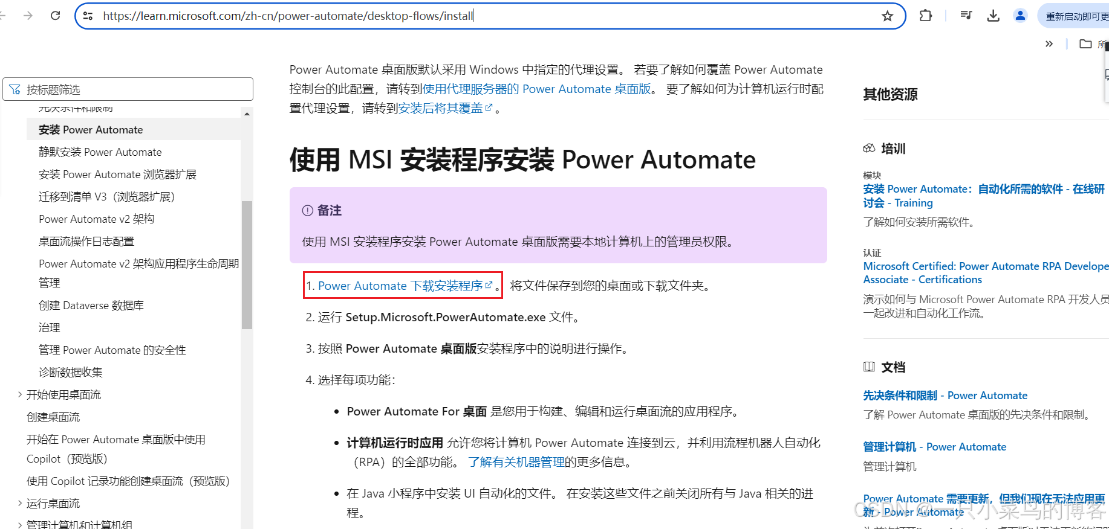Open 安装 Power Automate 浏览器扩展 item
The height and width of the screenshot is (529, 1109).
coord(117,175)
